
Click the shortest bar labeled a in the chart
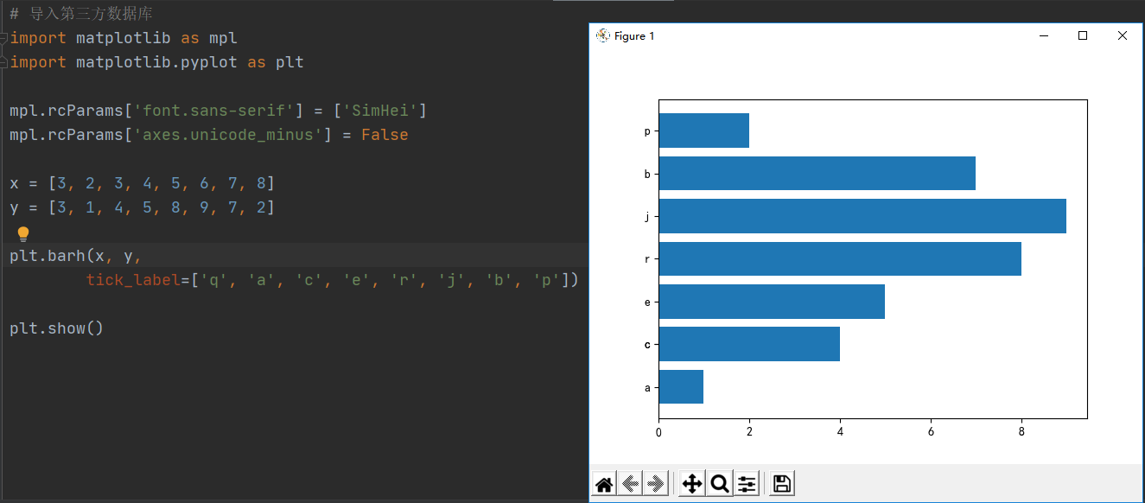[679, 386]
